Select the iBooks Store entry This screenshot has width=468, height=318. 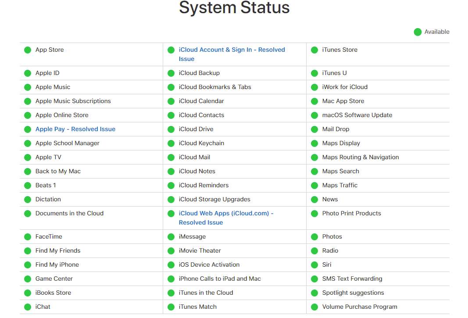(54, 293)
